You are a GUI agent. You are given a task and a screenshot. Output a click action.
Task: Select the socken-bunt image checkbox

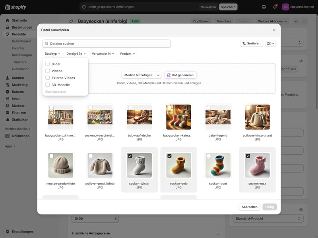[x=209, y=156]
